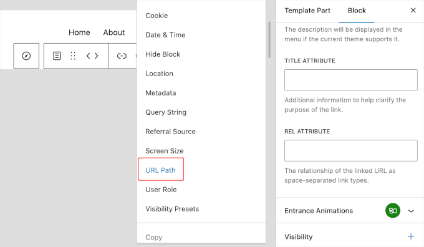This screenshot has height=247, width=424.
Task: Add visibility control with plus icon
Action: [x=411, y=236]
